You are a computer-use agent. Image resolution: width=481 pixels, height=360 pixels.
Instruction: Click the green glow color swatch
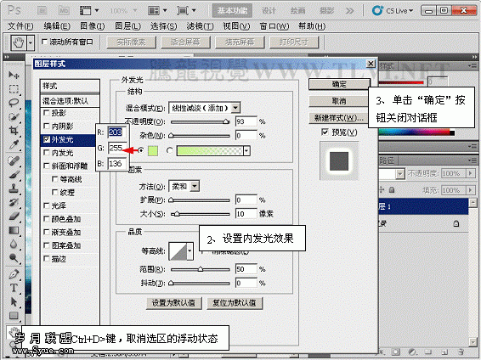[153, 151]
